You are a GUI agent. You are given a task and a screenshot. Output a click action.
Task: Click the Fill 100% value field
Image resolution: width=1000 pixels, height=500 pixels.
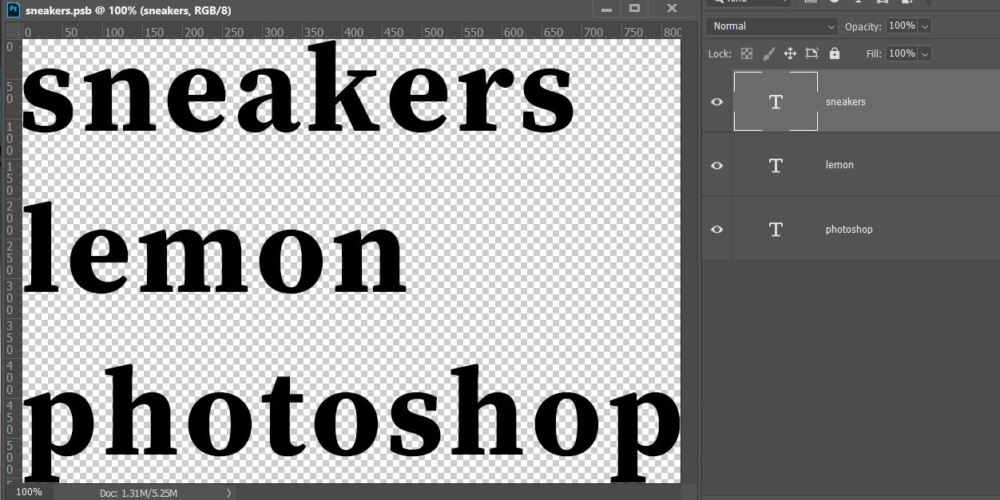[x=902, y=53]
